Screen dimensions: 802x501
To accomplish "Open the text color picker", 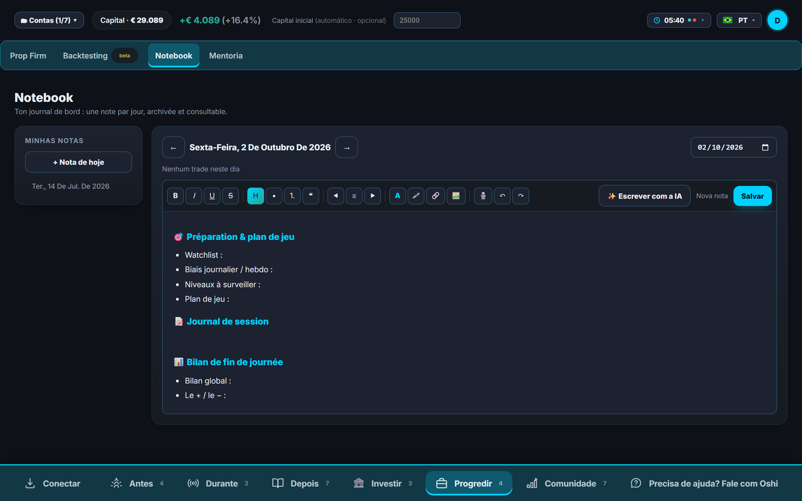I will coord(397,196).
